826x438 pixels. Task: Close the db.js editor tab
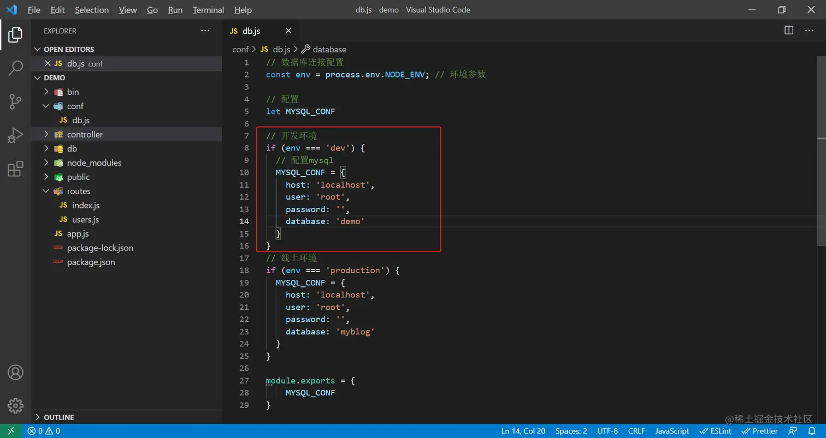click(x=288, y=31)
